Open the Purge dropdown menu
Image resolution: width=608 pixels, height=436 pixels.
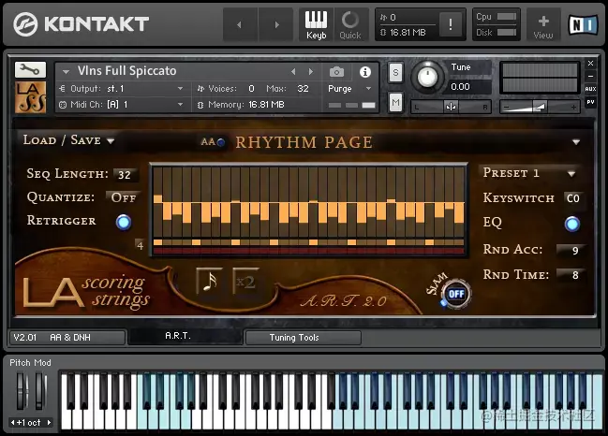(x=349, y=89)
